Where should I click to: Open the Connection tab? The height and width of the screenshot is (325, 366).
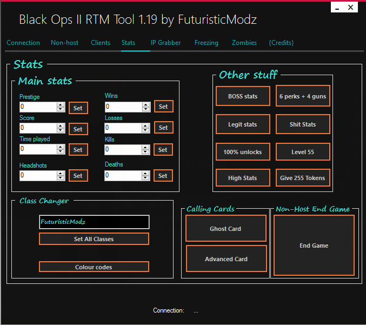coord(23,43)
